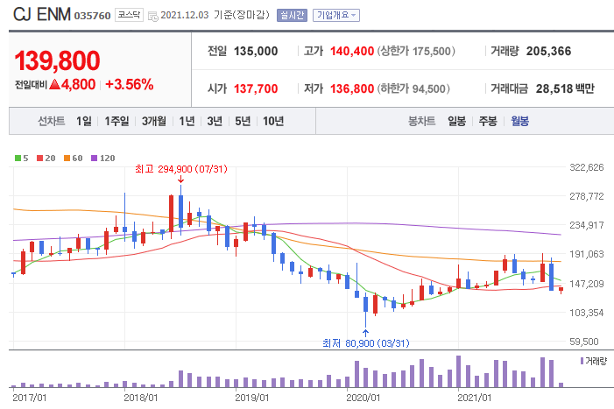Screen dimensions: 614x409
Task: Click the 거래대금 value 28,518 백만
Action: click(565, 88)
